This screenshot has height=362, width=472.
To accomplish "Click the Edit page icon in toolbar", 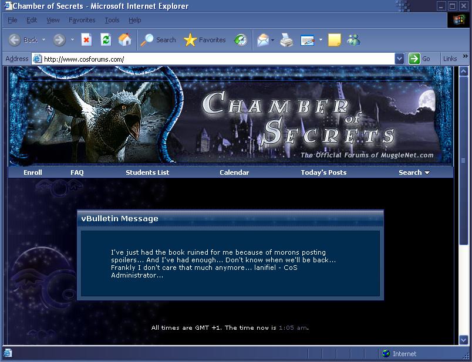I will coord(308,40).
